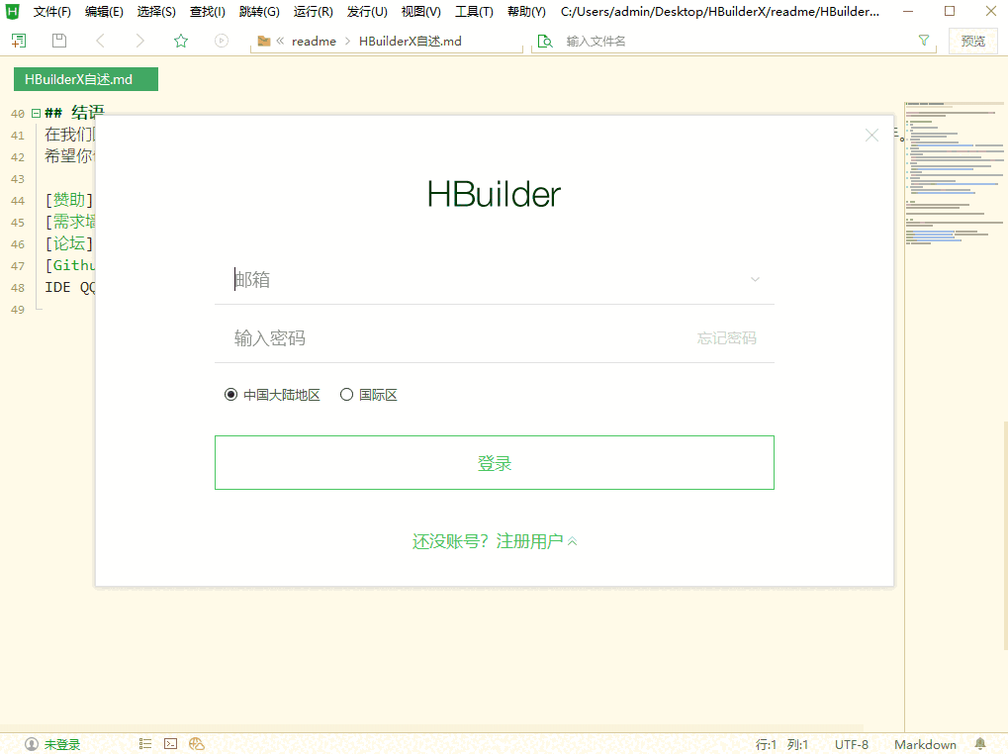Open the document outline from the status bar
This screenshot has height=754, width=1008.
click(144, 743)
